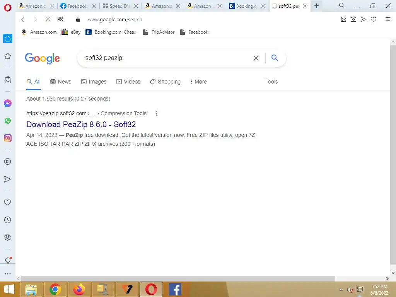Open WhatsApp in the Opera sidebar
The width and height of the screenshot is (396, 297).
click(x=8, y=121)
